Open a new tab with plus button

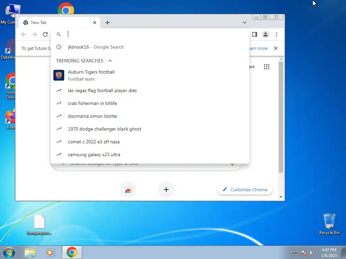[107, 23]
